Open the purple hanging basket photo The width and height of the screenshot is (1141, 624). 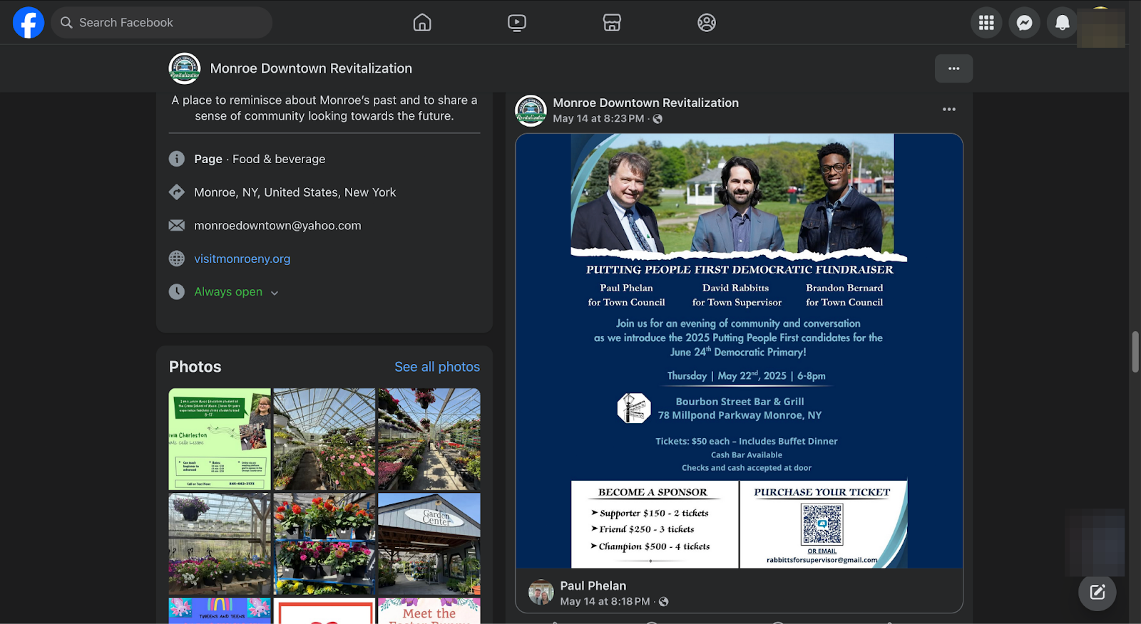[220, 544]
